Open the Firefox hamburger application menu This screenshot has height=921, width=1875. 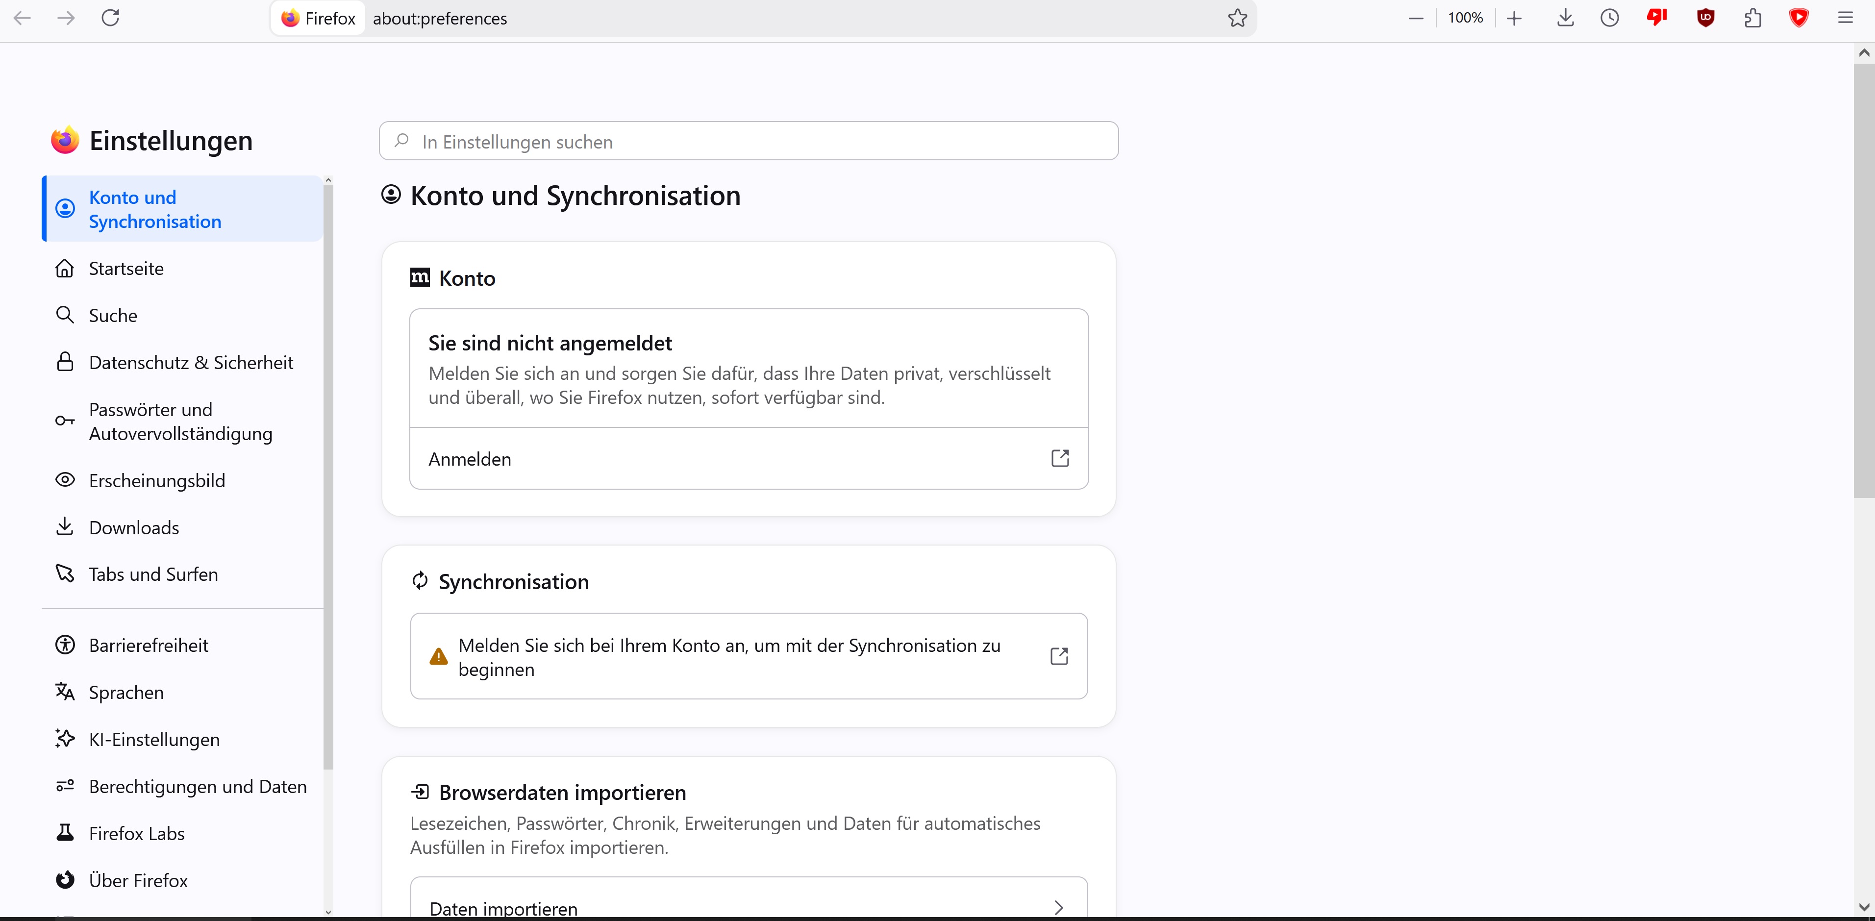(x=1845, y=18)
